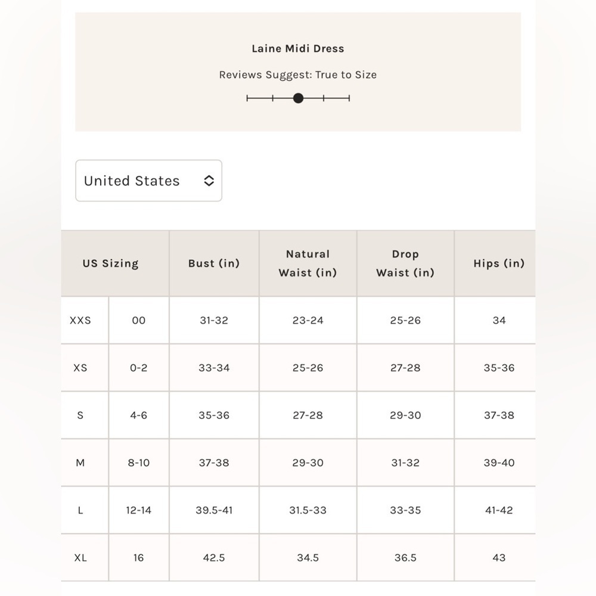
Task: Click the XL size row label
Action: pos(80,558)
